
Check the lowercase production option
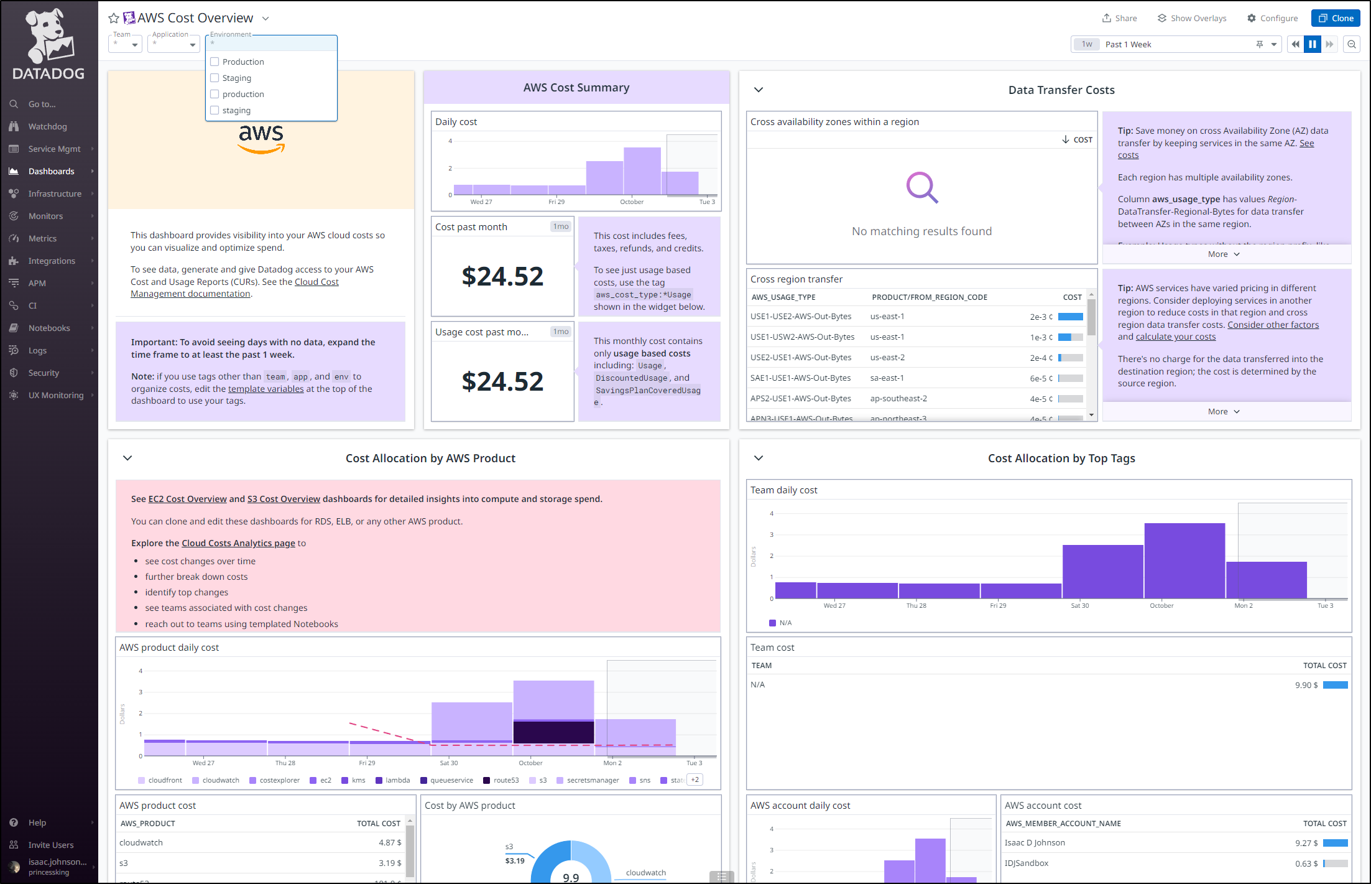tap(215, 94)
